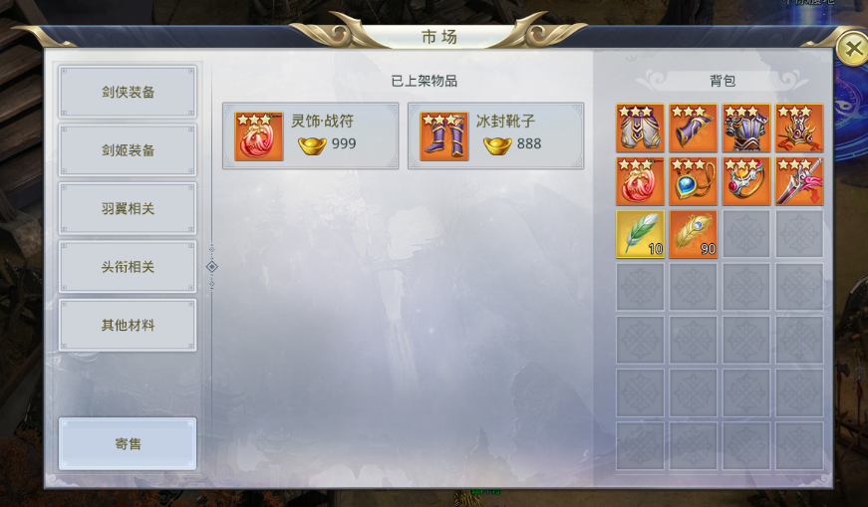This screenshot has height=507, width=868.
Task: Open the 剑侠装备 category
Action: tap(128, 92)
